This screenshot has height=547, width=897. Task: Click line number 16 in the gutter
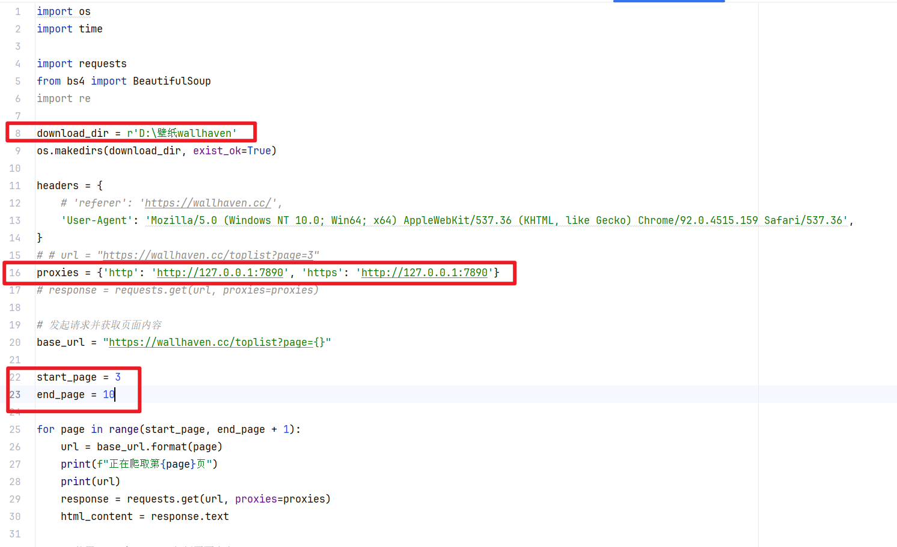click(x=15, y=273)
